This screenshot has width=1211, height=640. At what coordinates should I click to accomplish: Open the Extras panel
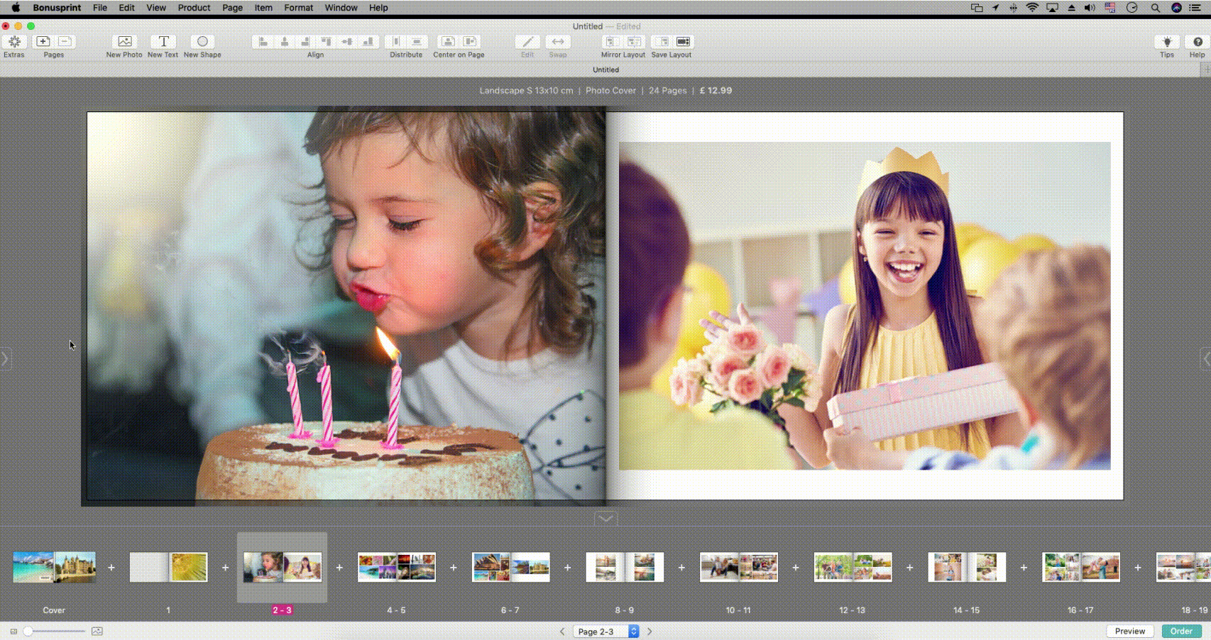pos(14,42)
